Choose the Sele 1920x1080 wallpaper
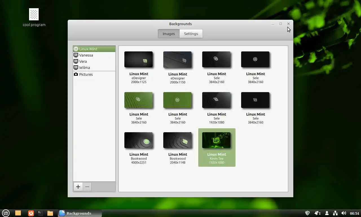Image resolution: width=361 pixels, height=217 pixels. [x=217, y=108]
